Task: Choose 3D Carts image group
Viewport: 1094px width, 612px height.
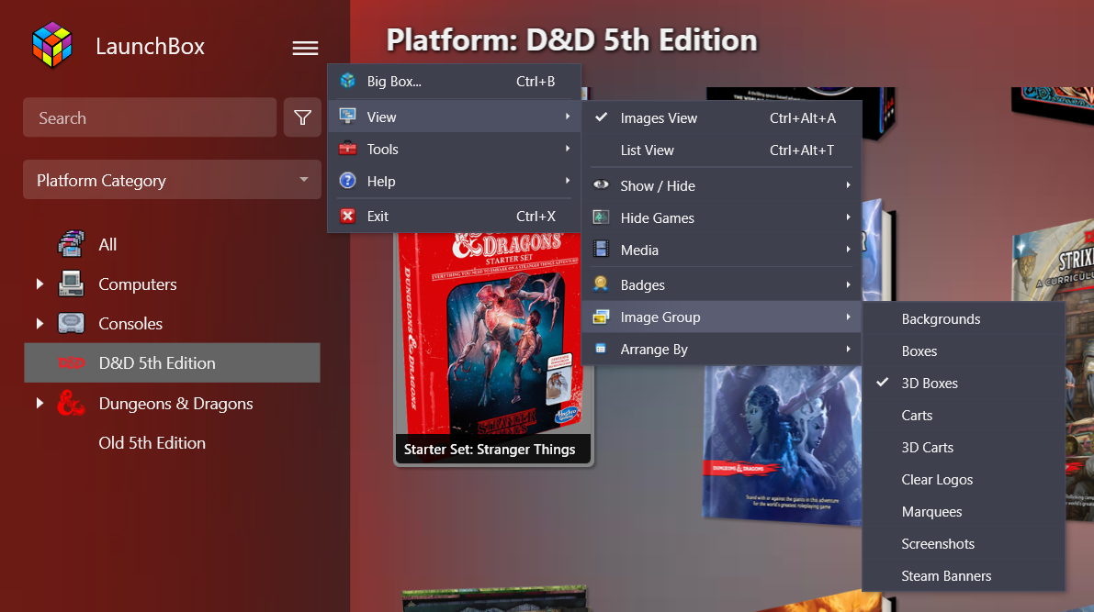Action: point(964,447)
